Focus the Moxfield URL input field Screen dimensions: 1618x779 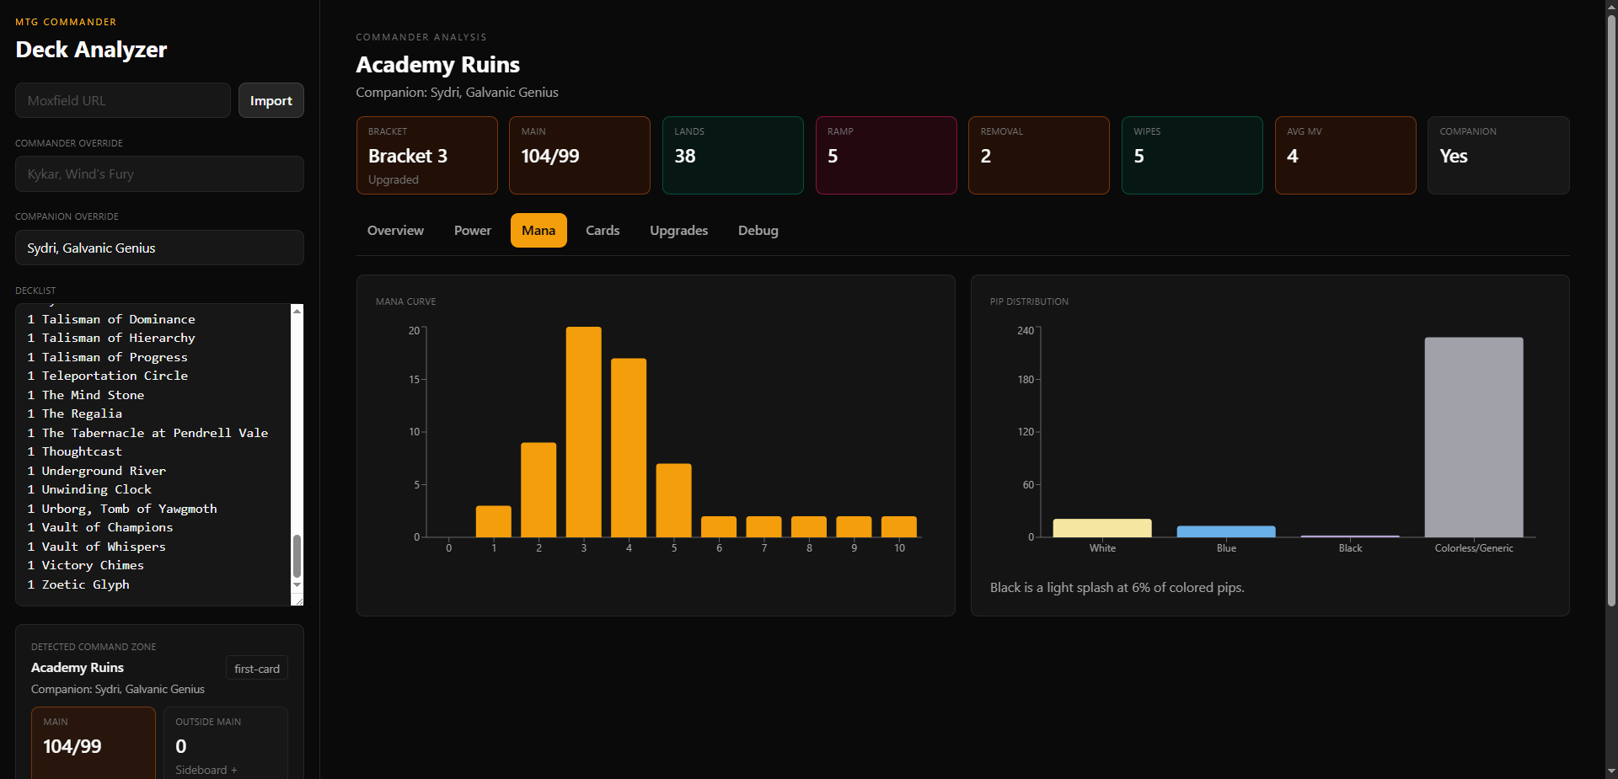tap(123, 100)
